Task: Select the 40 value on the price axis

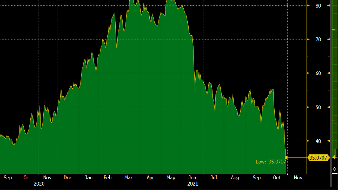Action: (x=318, y=141)
